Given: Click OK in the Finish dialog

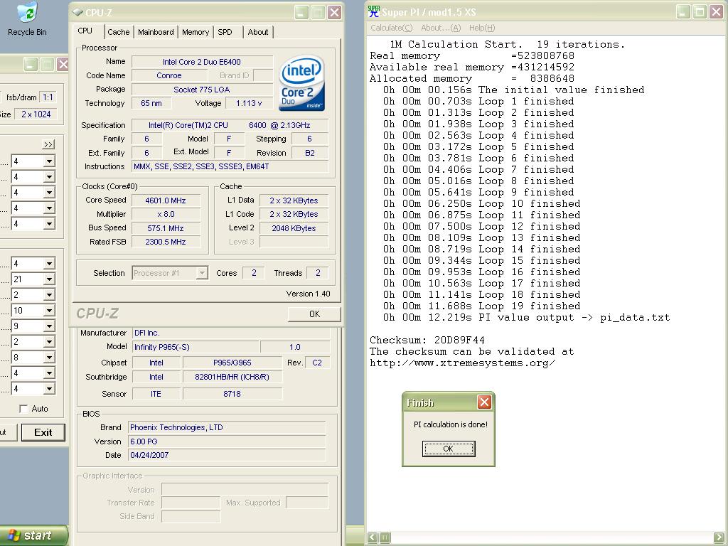Looking at the screenshot, I should tap(449, 449).
